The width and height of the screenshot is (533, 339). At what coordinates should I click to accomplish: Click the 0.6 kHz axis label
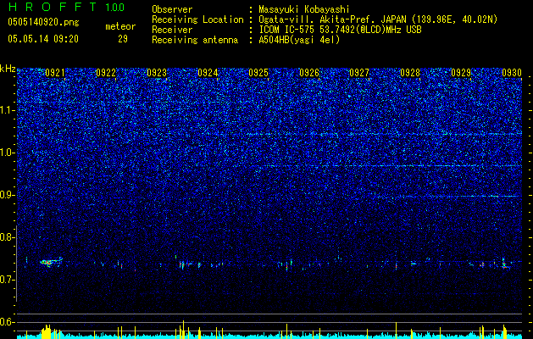click(8, 322)
